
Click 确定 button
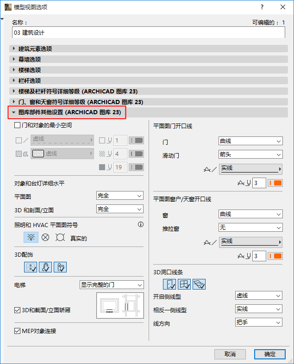270,354
